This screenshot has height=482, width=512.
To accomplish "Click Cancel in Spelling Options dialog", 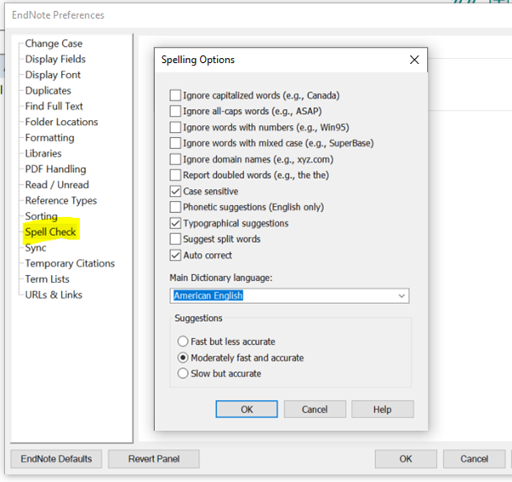I will tap(315, 410).
